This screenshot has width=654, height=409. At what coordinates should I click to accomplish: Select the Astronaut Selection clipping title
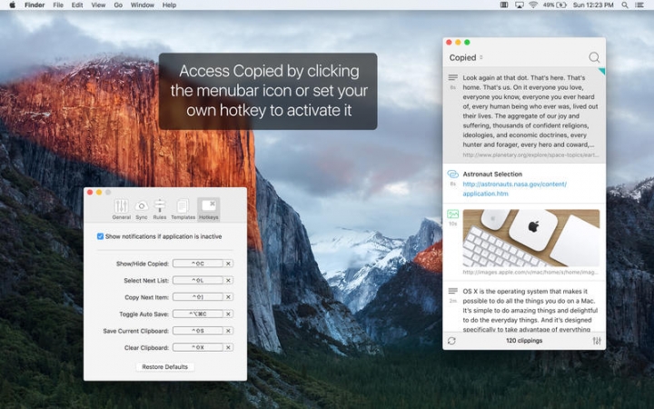coord(492,174)
